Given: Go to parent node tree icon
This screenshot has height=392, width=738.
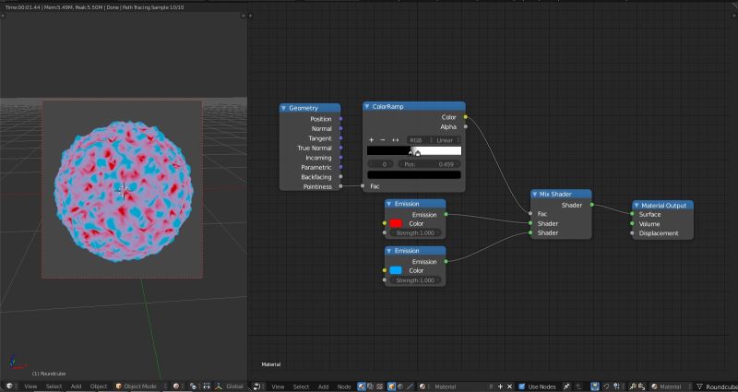Looking at the screenshot, I should pos(578,386).
